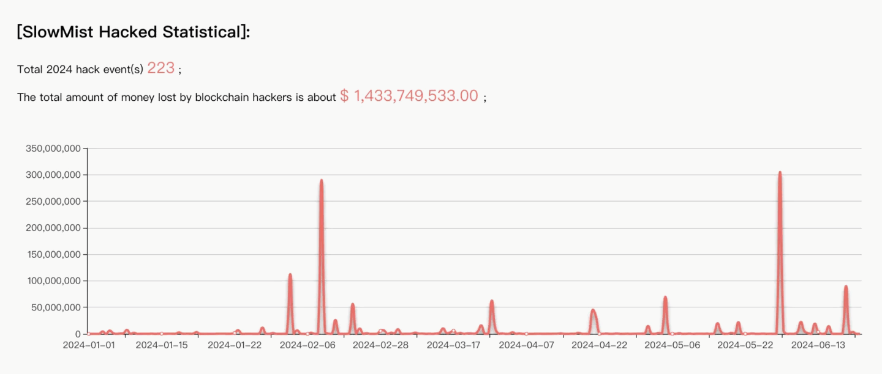882x374 pixels.
Task: Click the 2024-04-07 x-axis date label
Action: (526, 345)
